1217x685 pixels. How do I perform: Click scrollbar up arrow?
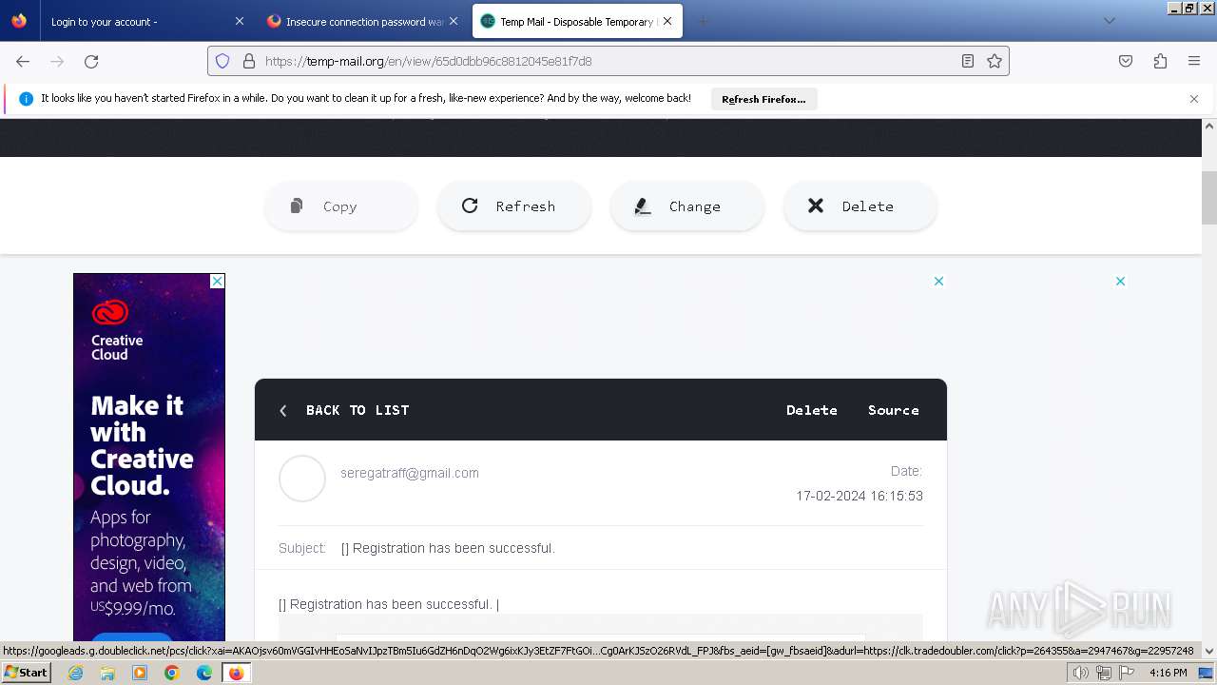1209,126
